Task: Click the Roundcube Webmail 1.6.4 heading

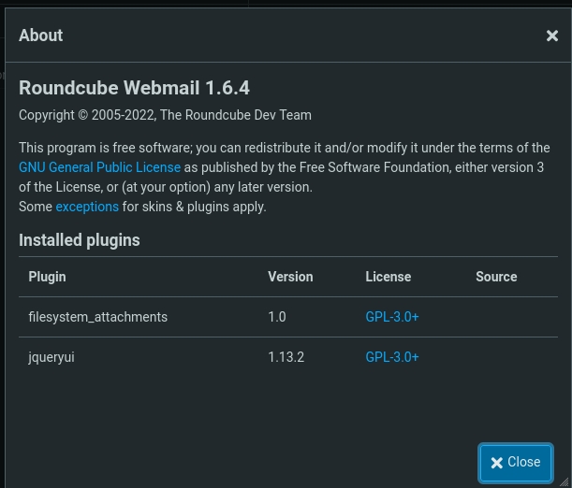Action: pyautogui.click(x=134, y=88)
